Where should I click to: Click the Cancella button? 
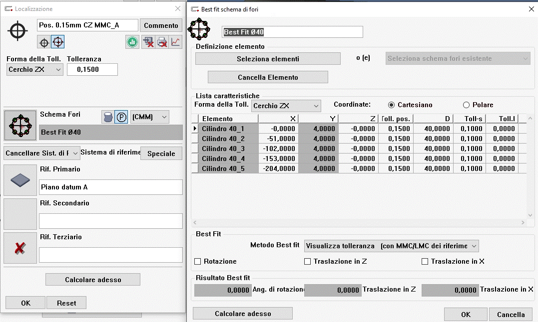point(511,314)
